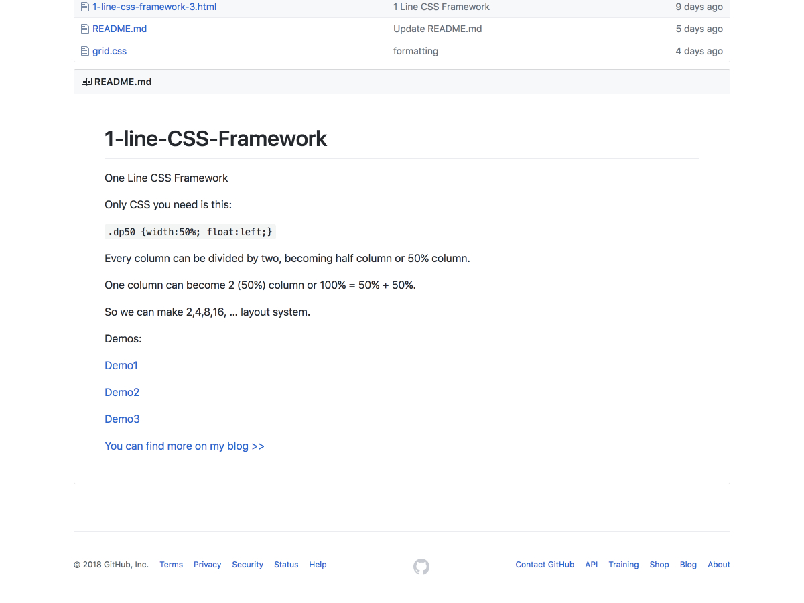
Task: Open the About footer link
Action: click(x=719, y=565)
